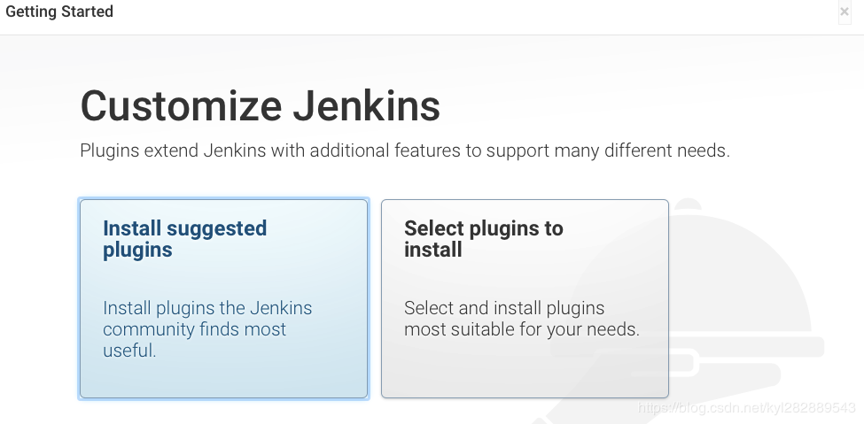
Task: Click the word 'Jenkins' in the large heading
Action: pyautogui.click(x=367, y=105)
